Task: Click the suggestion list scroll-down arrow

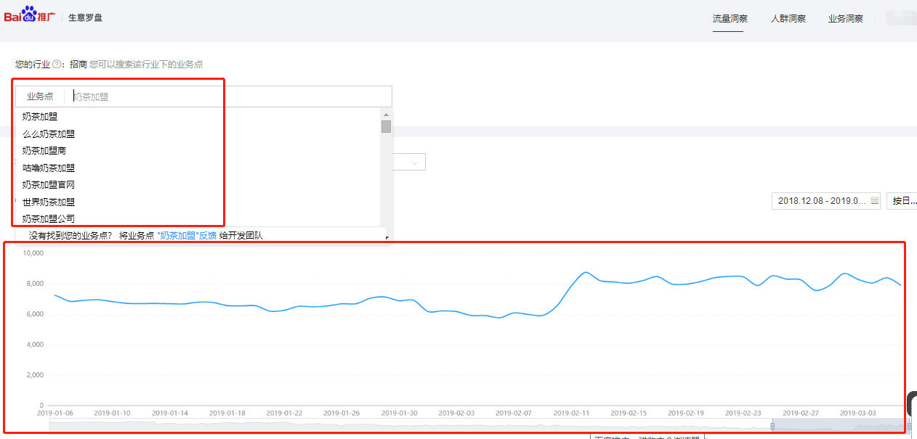Action: pyautogui.click(x=386, y=237)
